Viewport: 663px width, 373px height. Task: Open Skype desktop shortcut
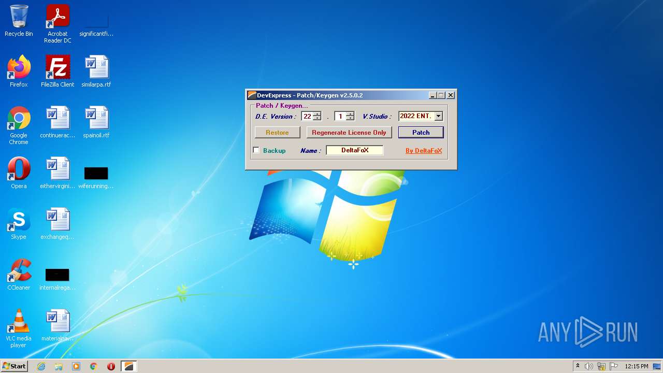point(19,224)
